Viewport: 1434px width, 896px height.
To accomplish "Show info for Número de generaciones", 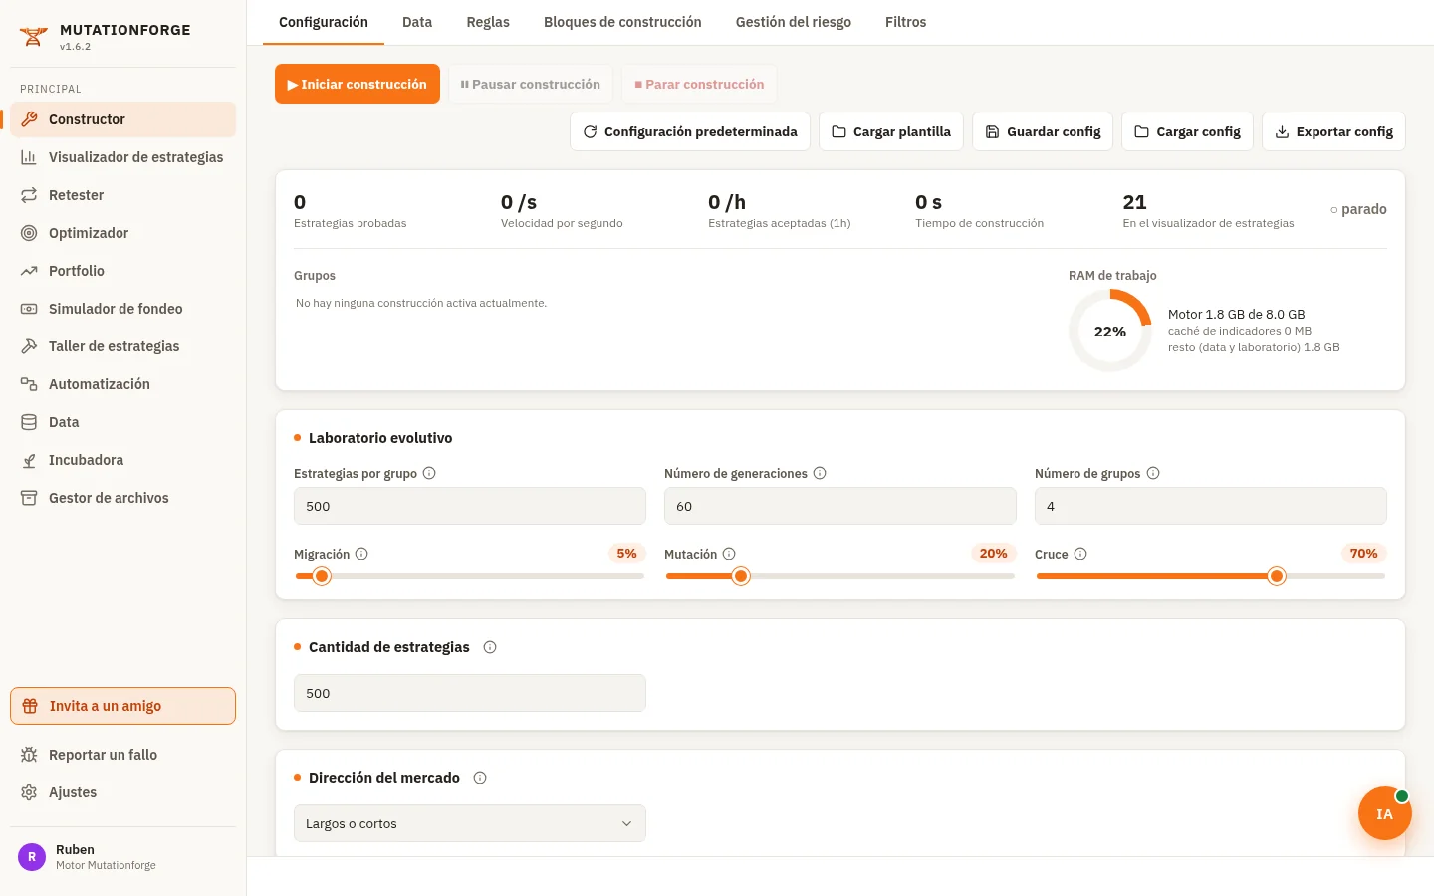I will tap(820, 473).
